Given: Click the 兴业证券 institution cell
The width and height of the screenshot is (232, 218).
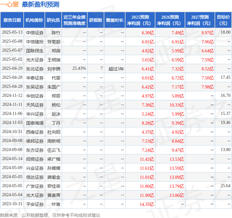Looking at the screenshot, I should point(35,168).
